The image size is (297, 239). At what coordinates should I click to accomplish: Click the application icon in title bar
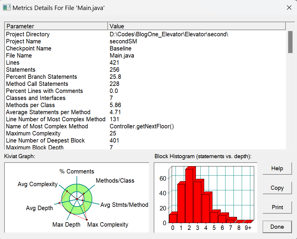[7, 8]
